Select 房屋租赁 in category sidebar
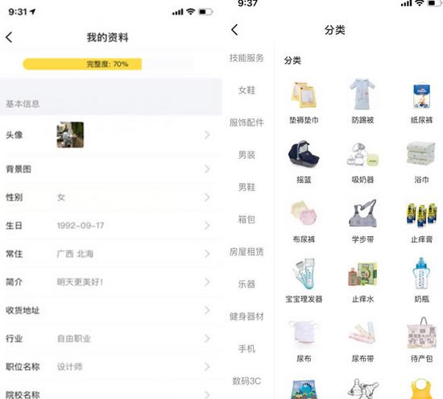 point(246,251)
